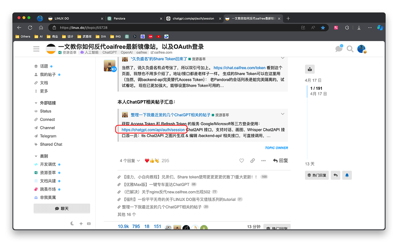398x244 pixels.
Task: Open browser downloads icon
Action: (359, 28)
